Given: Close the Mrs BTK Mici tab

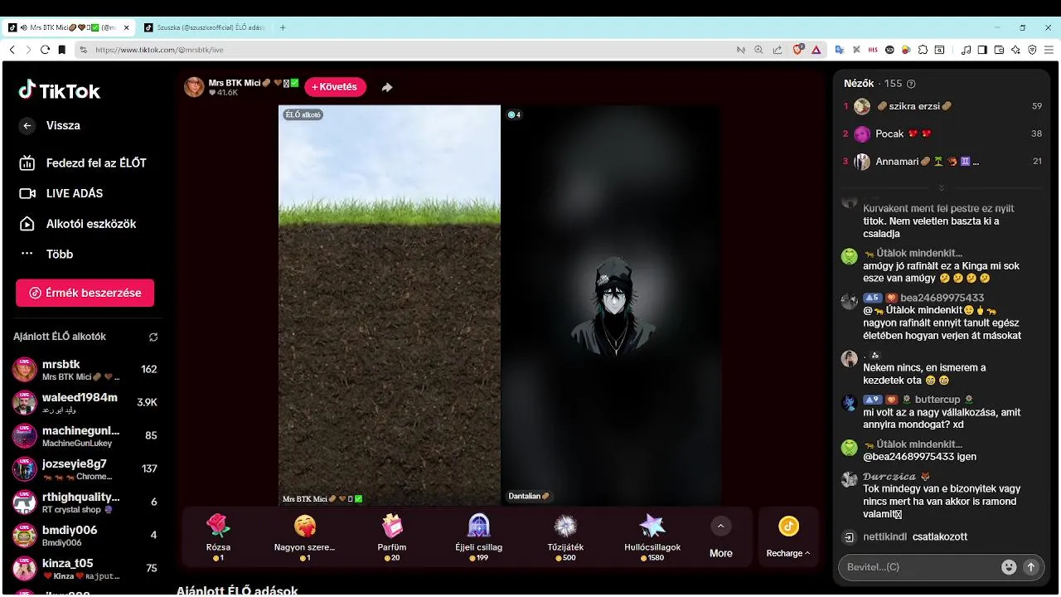Looking at the screenshot, I should (x=127, y=27).
